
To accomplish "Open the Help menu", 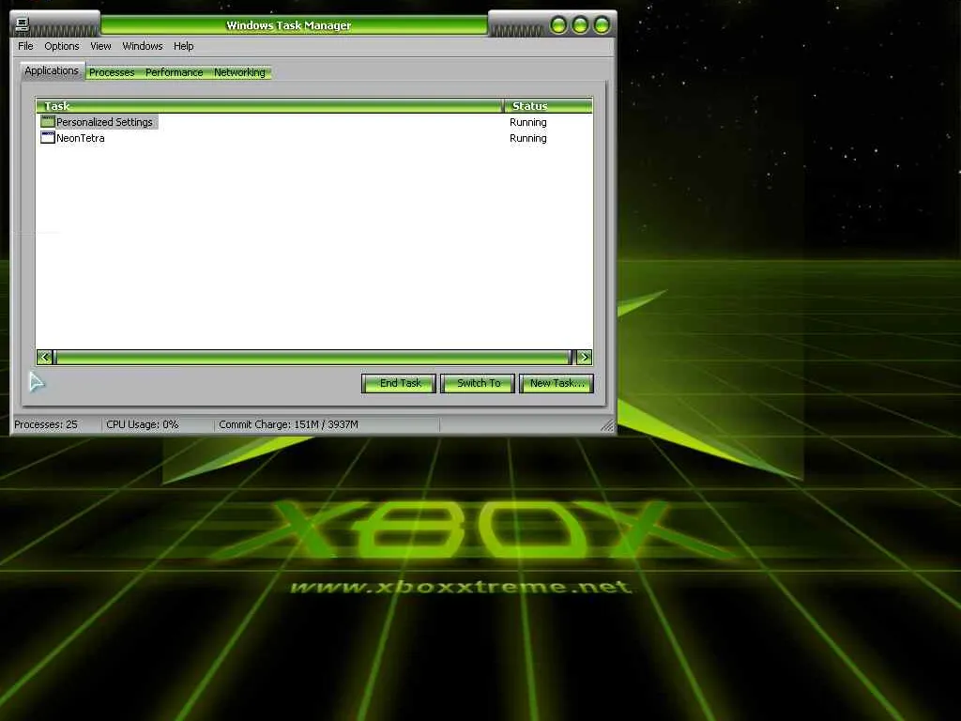I will [183, 46].
